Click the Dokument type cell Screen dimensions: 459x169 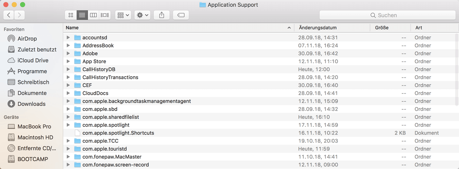(x=427, y=133)
